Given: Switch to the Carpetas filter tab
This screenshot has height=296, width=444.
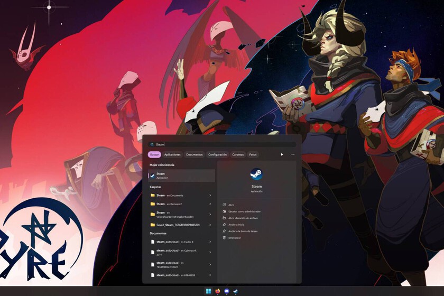Looking at the screenshot, I should (238, 155).
